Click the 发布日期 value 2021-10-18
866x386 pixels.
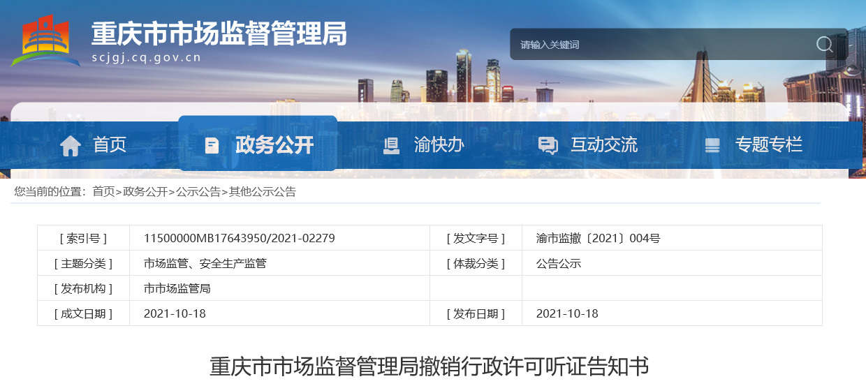click(x=567, y=313)
